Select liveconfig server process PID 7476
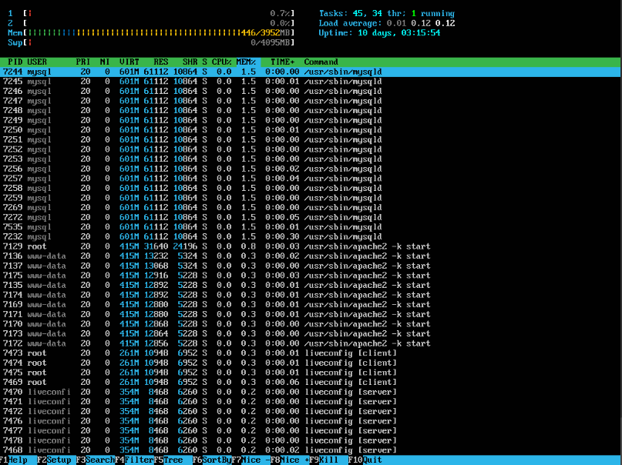 [311, 421]
